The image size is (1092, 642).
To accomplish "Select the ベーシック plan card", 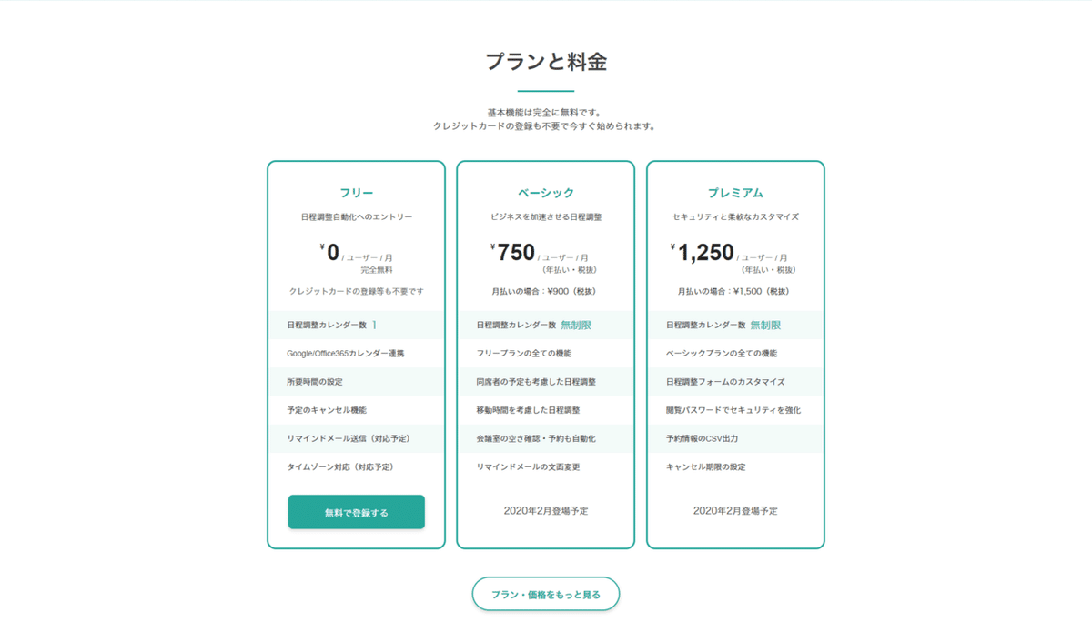I will (545, 355).
